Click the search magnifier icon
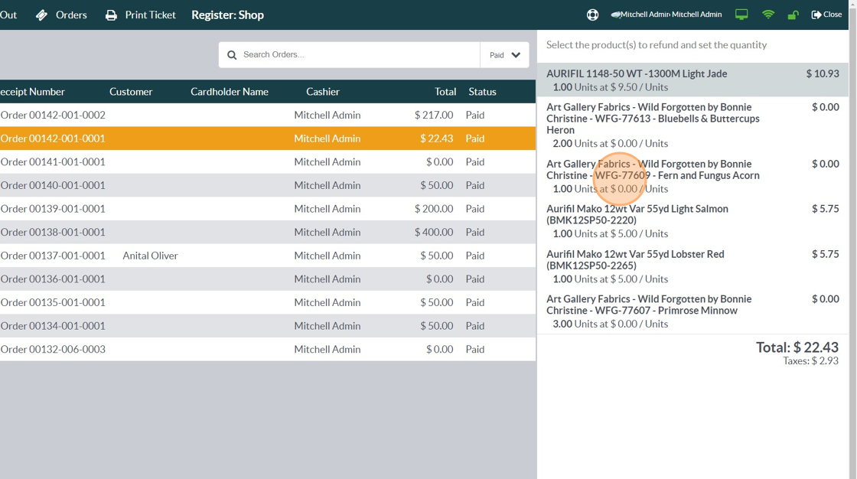 (x=232, y=54)
